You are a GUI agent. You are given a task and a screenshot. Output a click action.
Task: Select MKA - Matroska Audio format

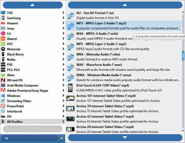click(123, 57)
